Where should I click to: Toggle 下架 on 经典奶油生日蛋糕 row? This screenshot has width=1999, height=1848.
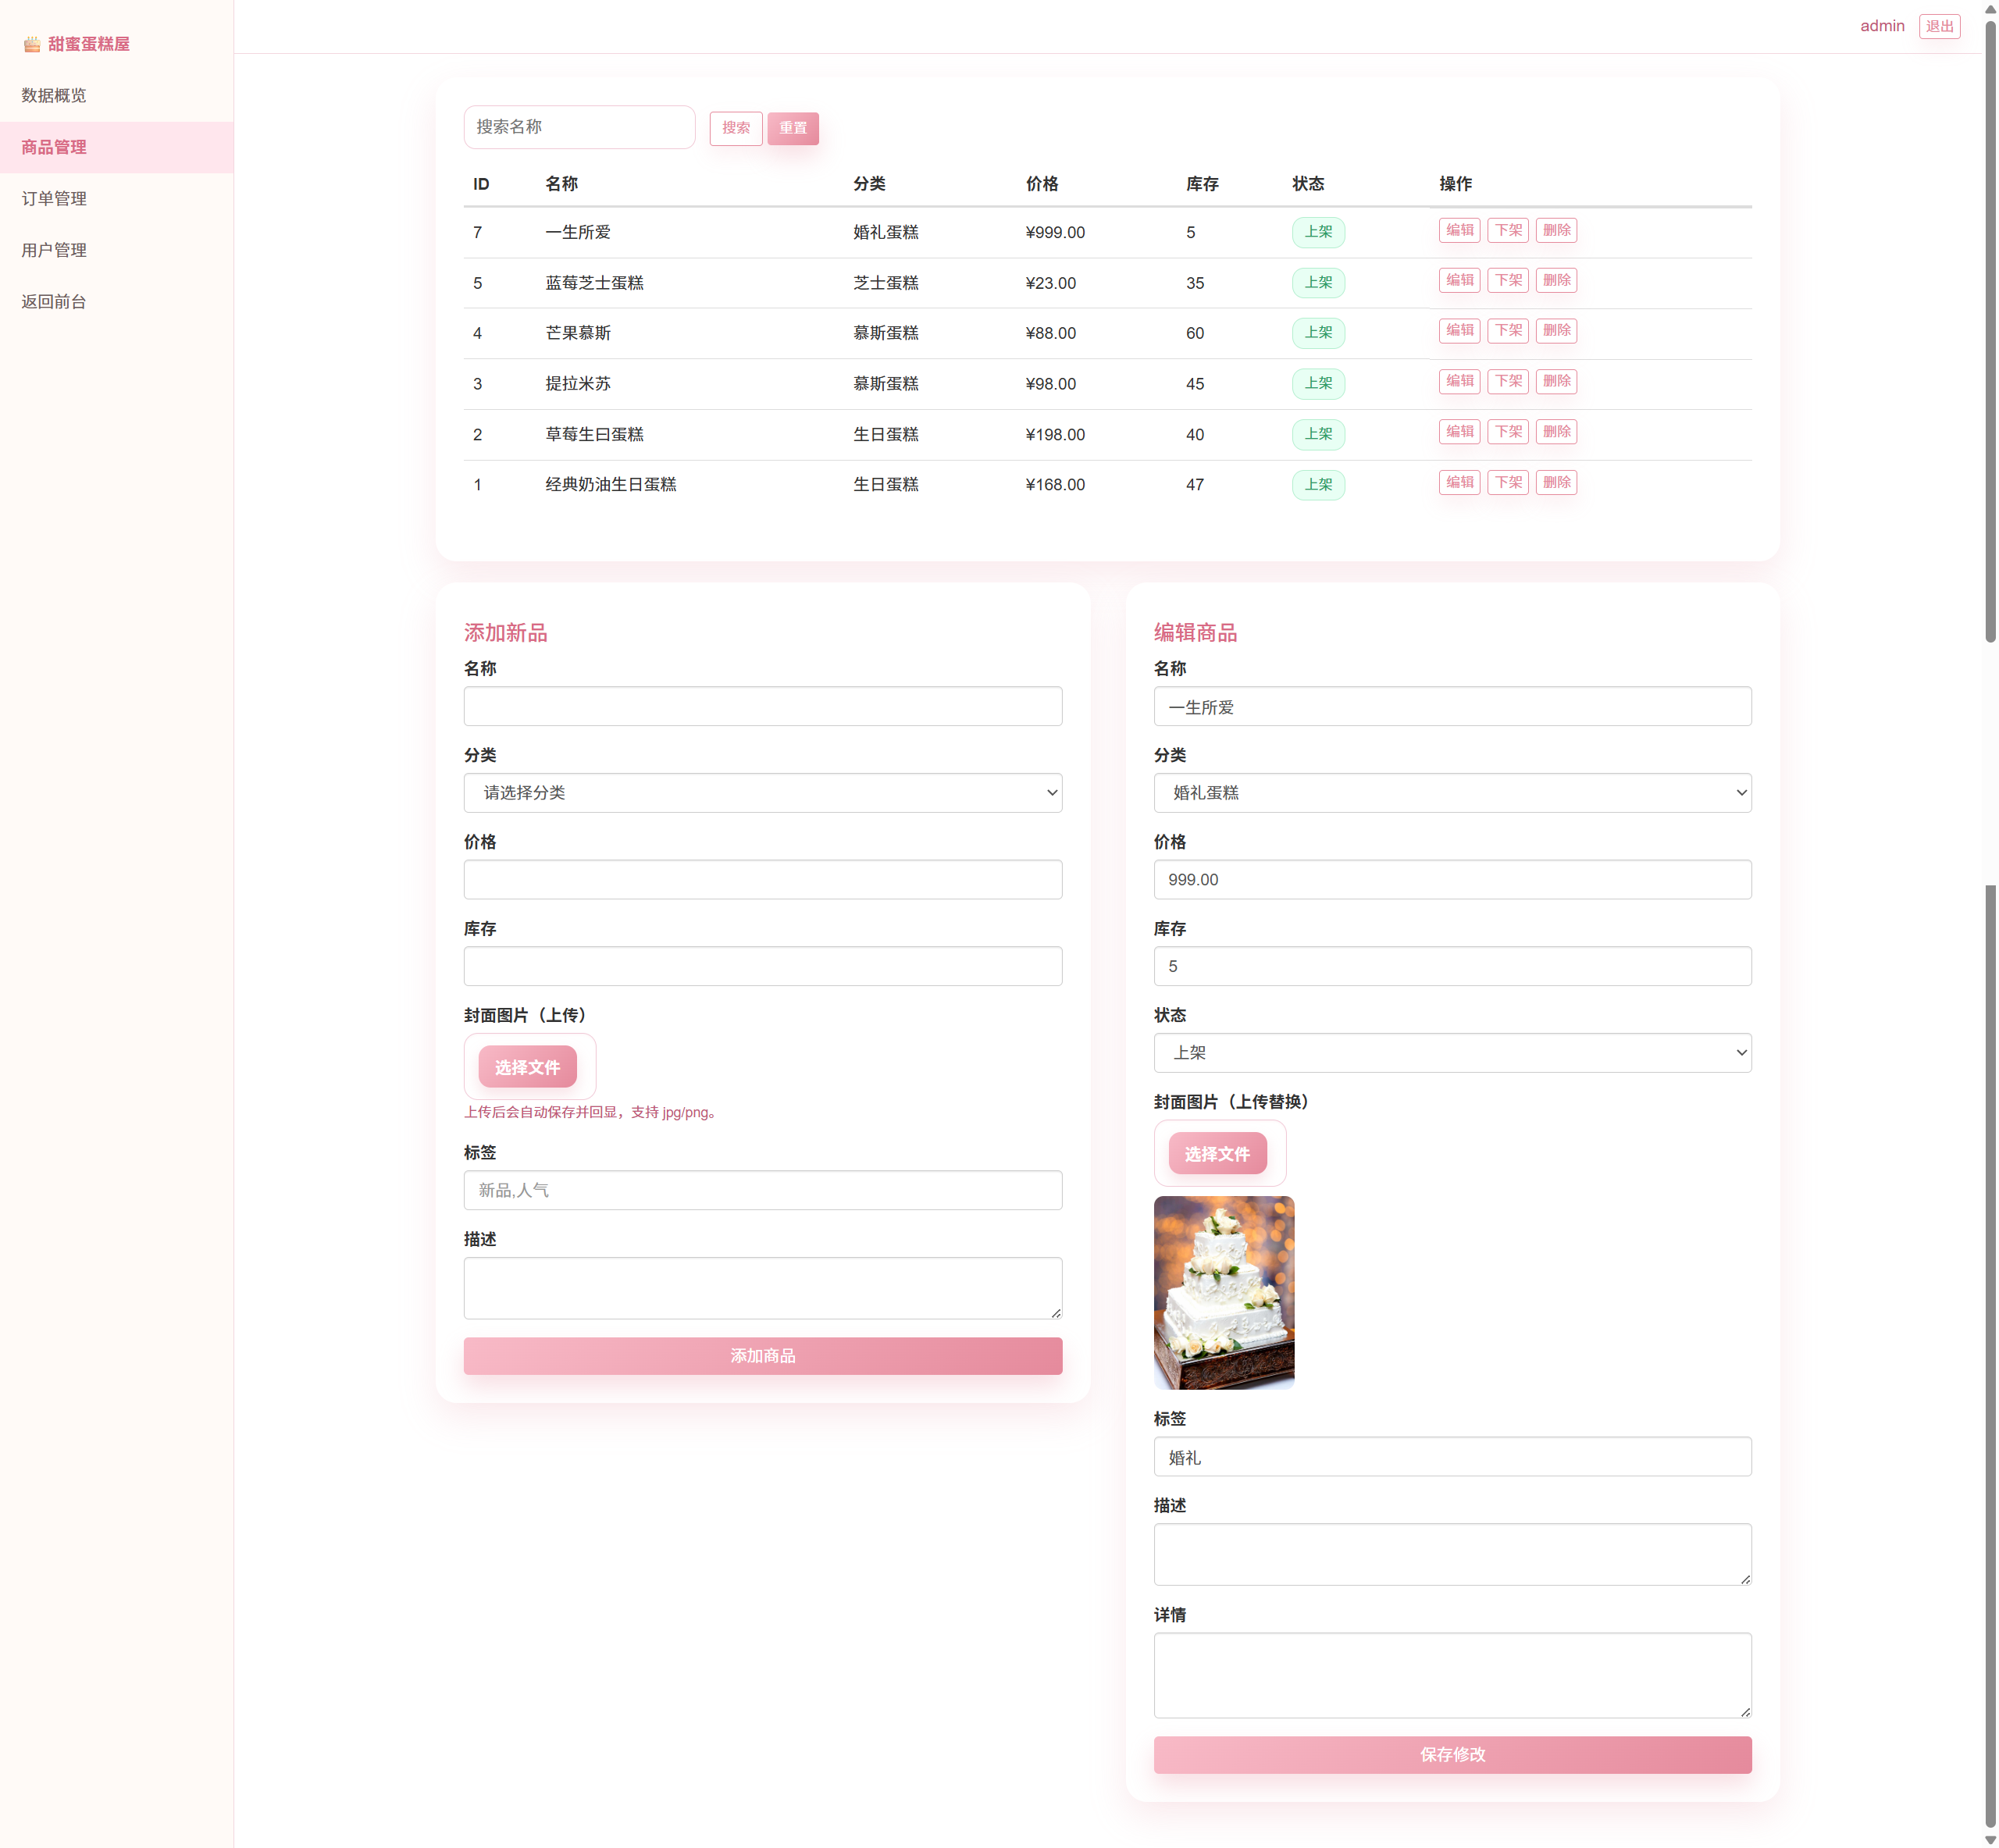tap(1507, 482)
